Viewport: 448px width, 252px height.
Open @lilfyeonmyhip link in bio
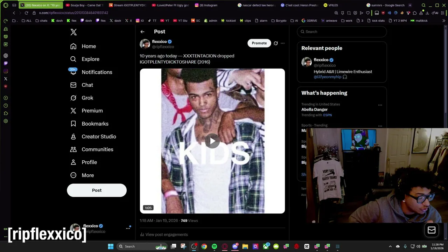click(x=327, y=77)
